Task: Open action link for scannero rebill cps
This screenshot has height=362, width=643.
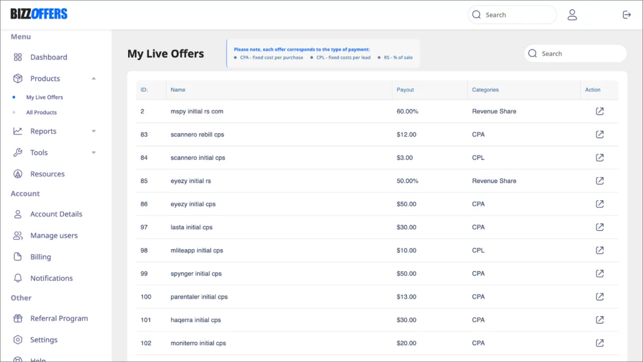Action: 600,134
